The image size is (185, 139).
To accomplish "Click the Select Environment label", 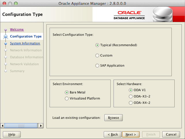I will tap(68, 84).
